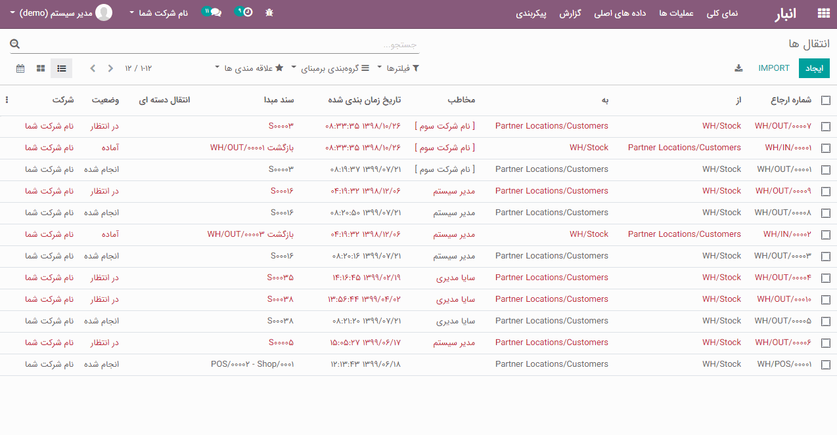
Task: Check the row WH/OUT/۰۰۰۰۷
Action: coord(826,127)
